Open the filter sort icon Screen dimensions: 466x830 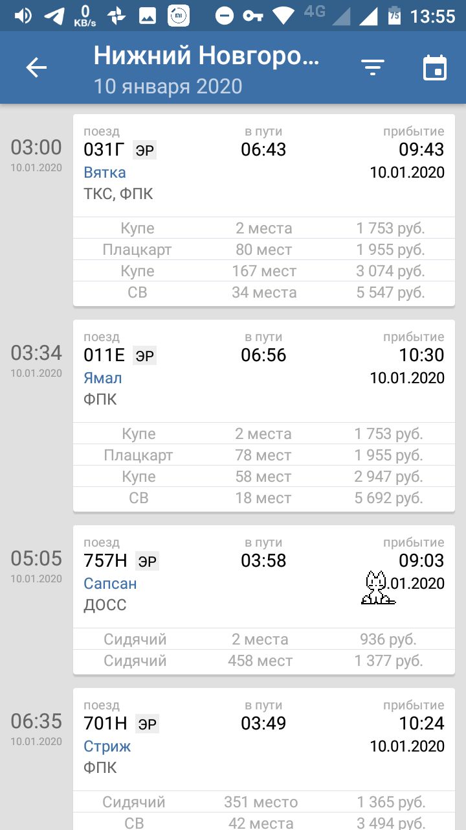tap(373, 67)
